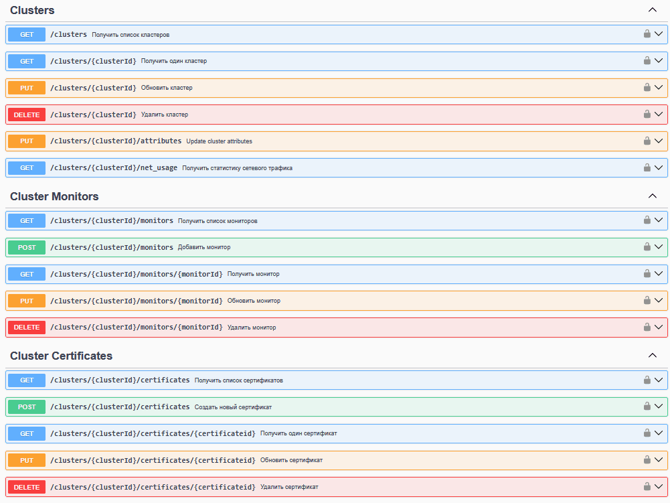Collapse the Cluster Monitors section chevron

(x=653, y=196)
